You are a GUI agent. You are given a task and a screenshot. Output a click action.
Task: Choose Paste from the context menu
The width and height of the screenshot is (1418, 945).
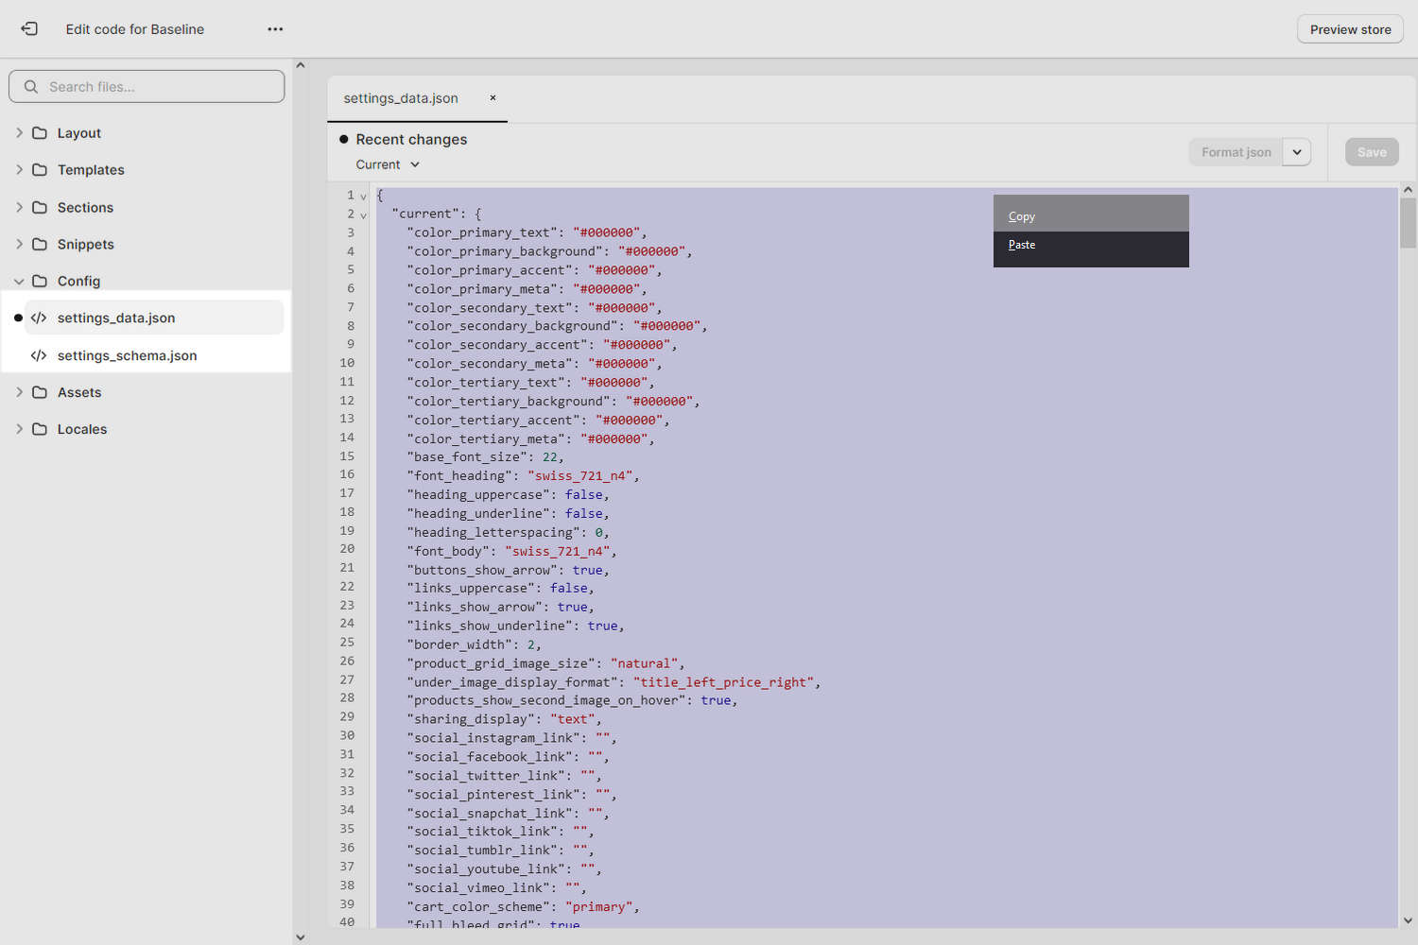(x=1021, y=245)
